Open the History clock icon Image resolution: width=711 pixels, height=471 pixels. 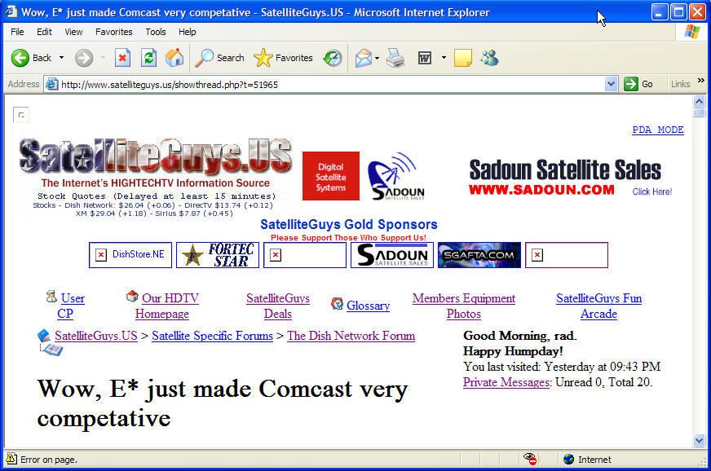[x=333, y=58]
